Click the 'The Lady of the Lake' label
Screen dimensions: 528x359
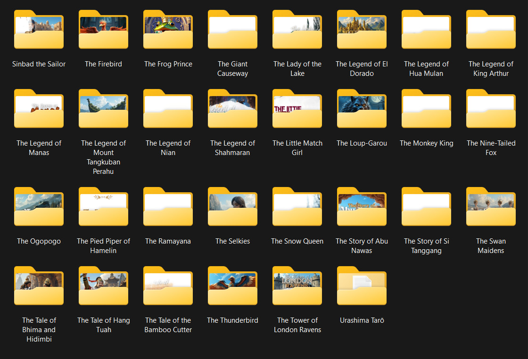coord(297,69)
